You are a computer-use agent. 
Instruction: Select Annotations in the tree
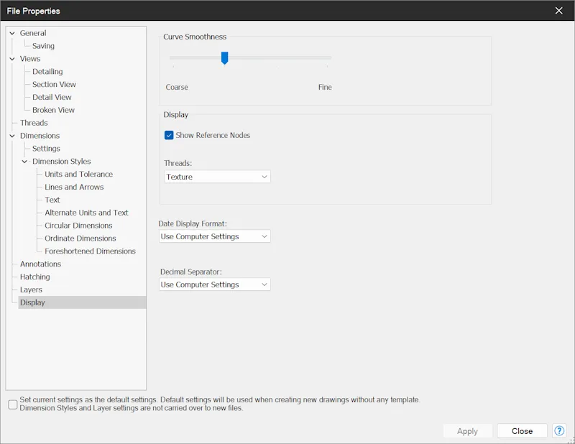40,264
